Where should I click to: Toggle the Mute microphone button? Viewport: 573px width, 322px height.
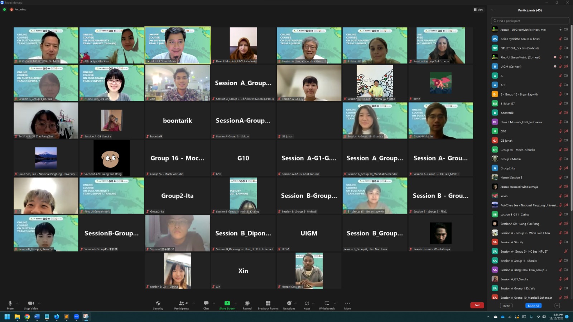(x=10, y=303)
